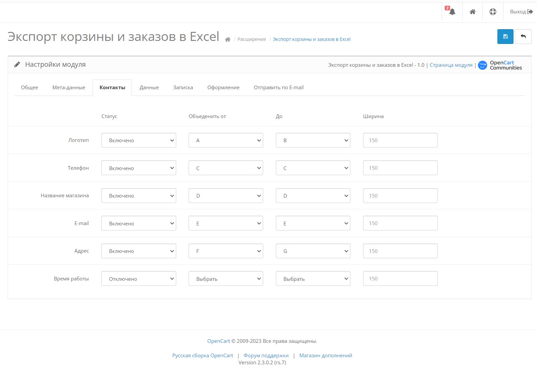Image resolution: width=537 pixels, height=369 pixels.
Task: Open the support lifebuoy icon
Action: 493,12
